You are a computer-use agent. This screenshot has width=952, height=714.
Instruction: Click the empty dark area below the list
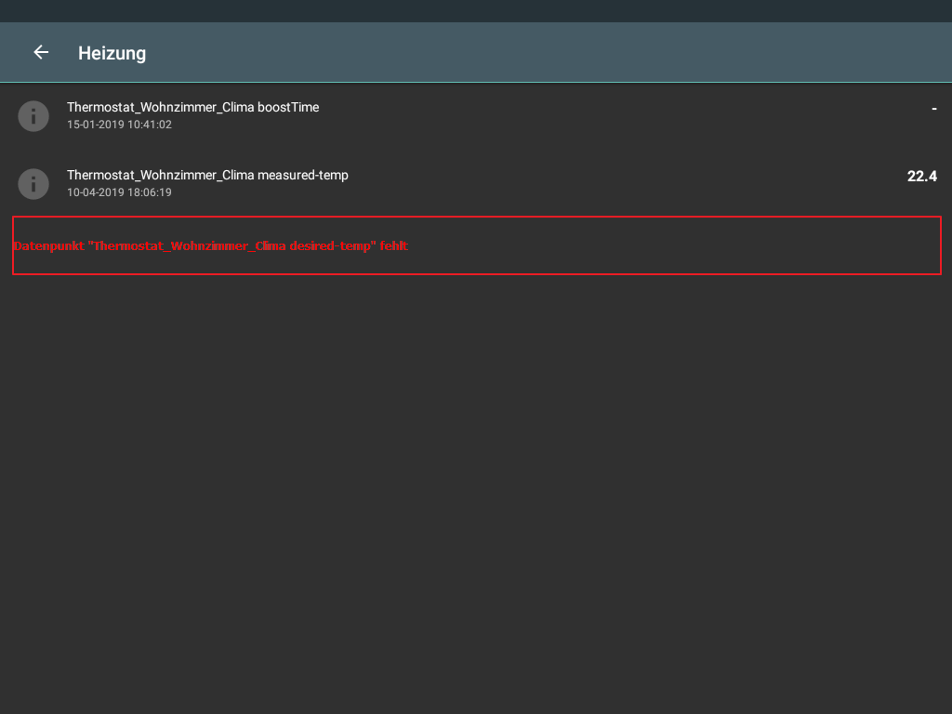click(476, 493)
